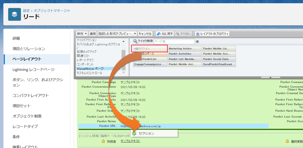
Task: Click Pardot List Membe... palette item
Action: pos(184,59)
